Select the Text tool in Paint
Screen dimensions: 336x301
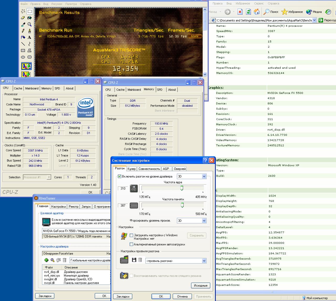tap(30, 37)
